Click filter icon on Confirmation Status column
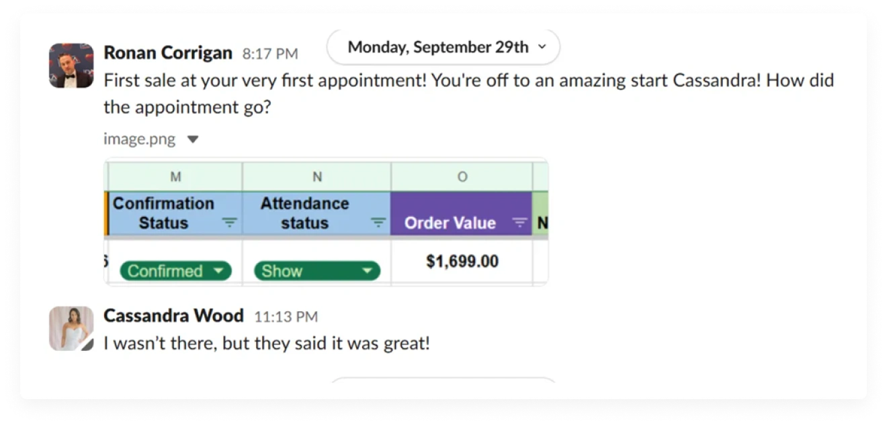Viewport: 887px width, 426px height. click(230, 223)
